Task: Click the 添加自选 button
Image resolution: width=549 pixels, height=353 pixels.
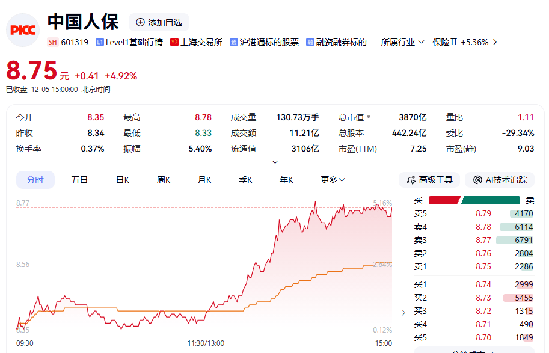Action: (x=159, y=22)
